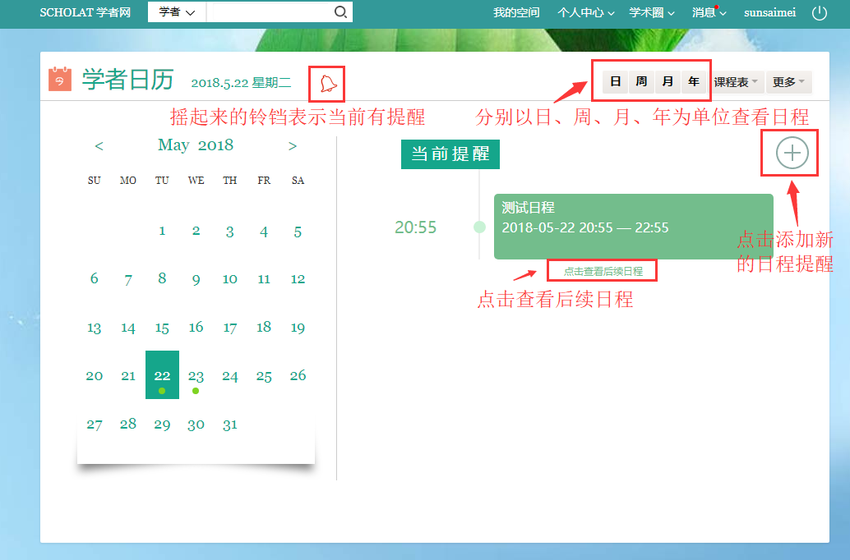Click 我的空间 link
Viewport: 850px width, 560px height.
516,12
